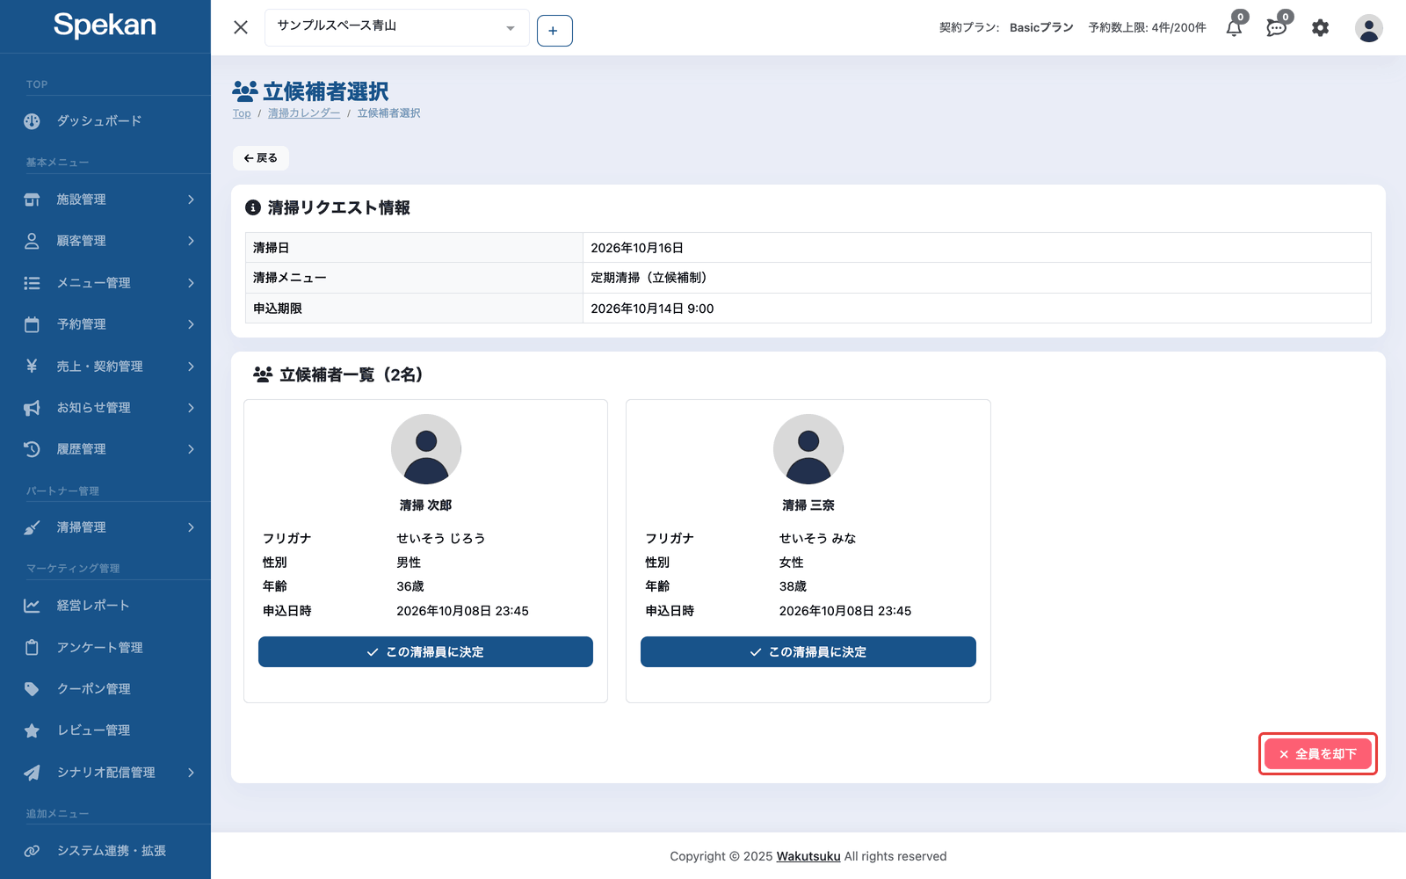Click the 清掃管理 broom icon
Image resolution: width=1406 pixels, height=879 pixels.
tap(32, 527)
